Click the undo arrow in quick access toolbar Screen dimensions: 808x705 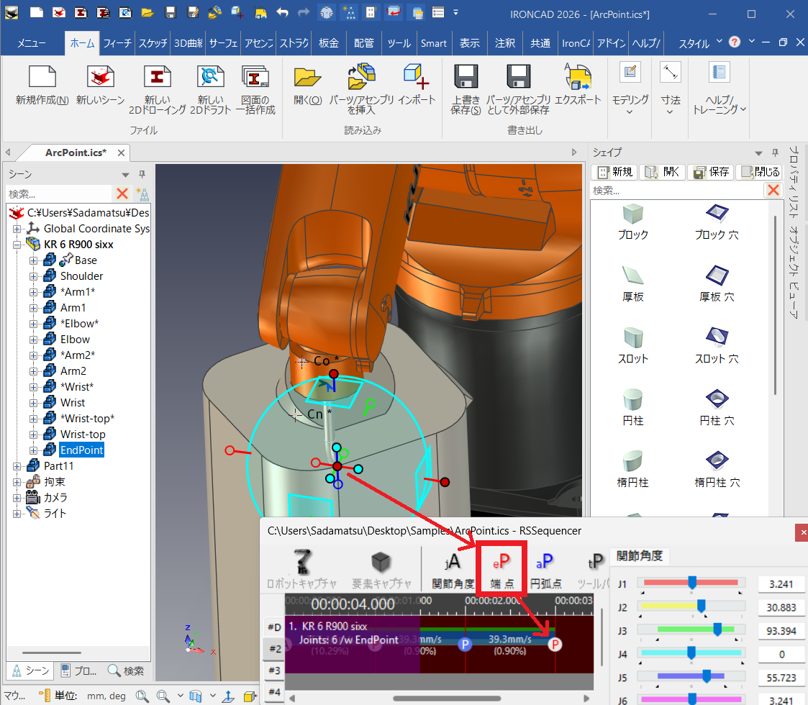282,12
